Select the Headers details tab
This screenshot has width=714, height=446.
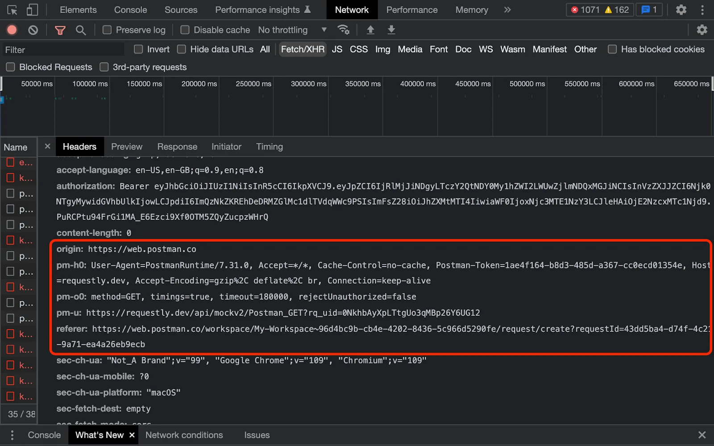click(79, 146)
